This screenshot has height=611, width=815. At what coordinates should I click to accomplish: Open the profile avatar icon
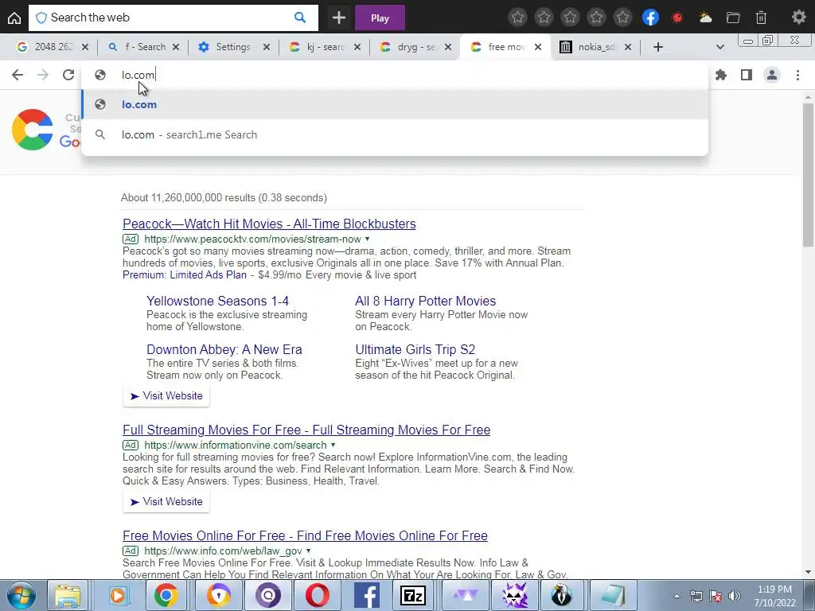pyautogui.click(x=772, y=75)
